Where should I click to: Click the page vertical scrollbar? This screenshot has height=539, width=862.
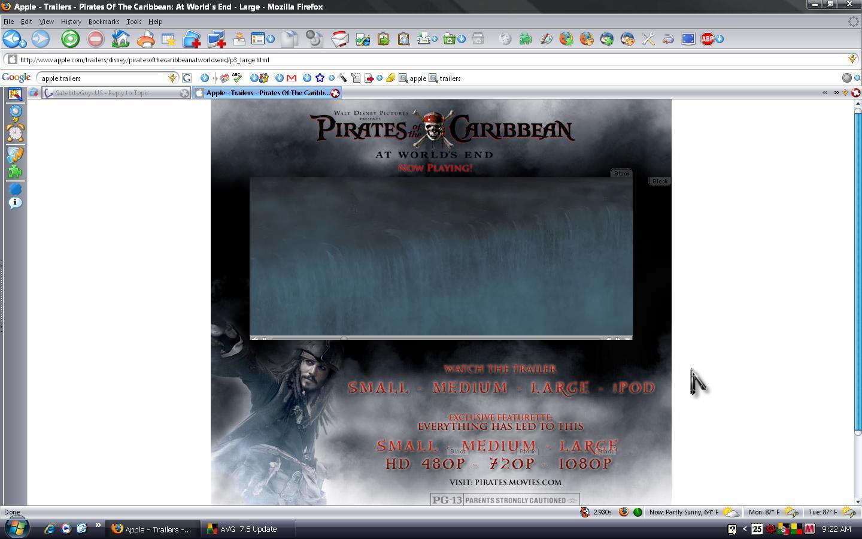point(857,272)
